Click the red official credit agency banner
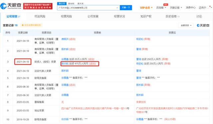Screen dimensions: 213x124 [38, 6]
